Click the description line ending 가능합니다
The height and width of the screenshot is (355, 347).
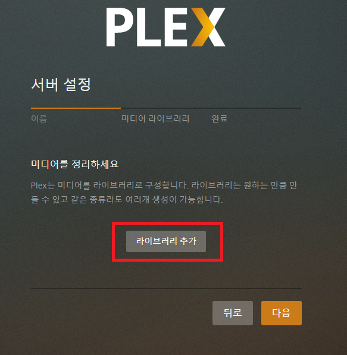127,199
